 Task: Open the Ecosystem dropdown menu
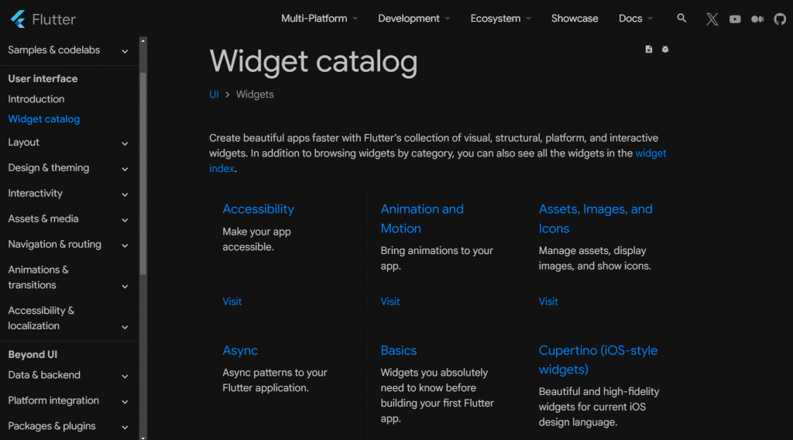(x=501, y=19)
